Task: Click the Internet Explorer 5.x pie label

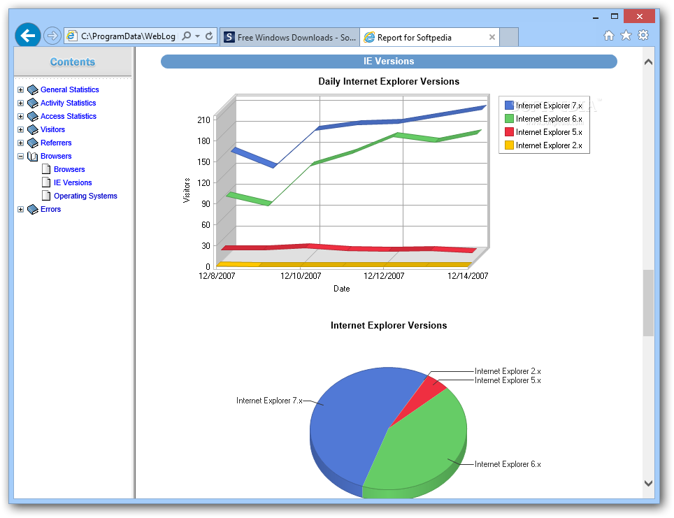Action: (508, 380)
